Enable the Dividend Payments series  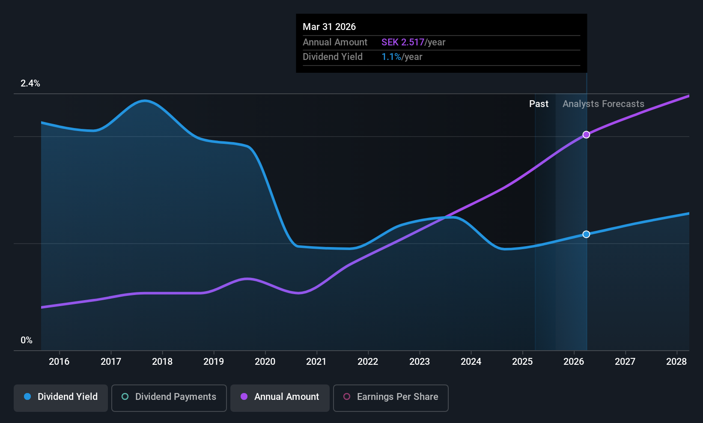pyautogui.click(x=169, y=398)
